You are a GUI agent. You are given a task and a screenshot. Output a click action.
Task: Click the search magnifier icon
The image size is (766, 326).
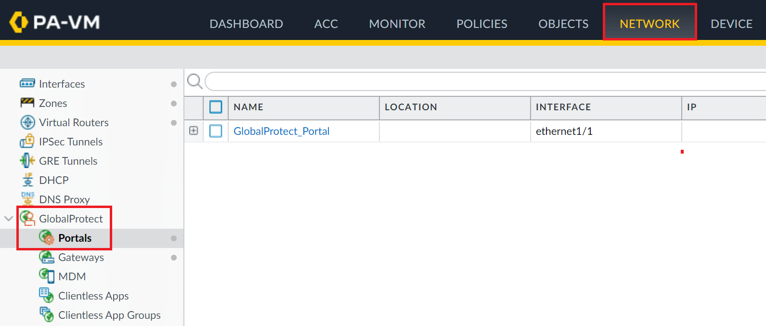195,81
